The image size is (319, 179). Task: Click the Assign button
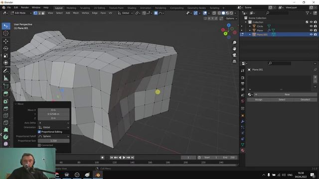(x=259, y=99)
